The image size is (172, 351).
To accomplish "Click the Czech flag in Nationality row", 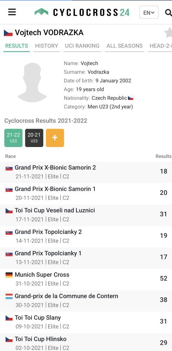I will pyautogui.click(x=131, y=98).
